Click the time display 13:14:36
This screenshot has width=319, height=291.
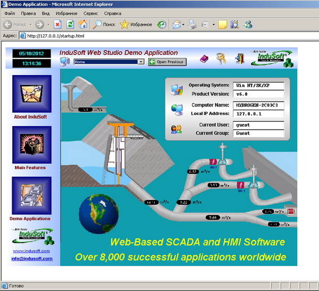pos(31,63)
